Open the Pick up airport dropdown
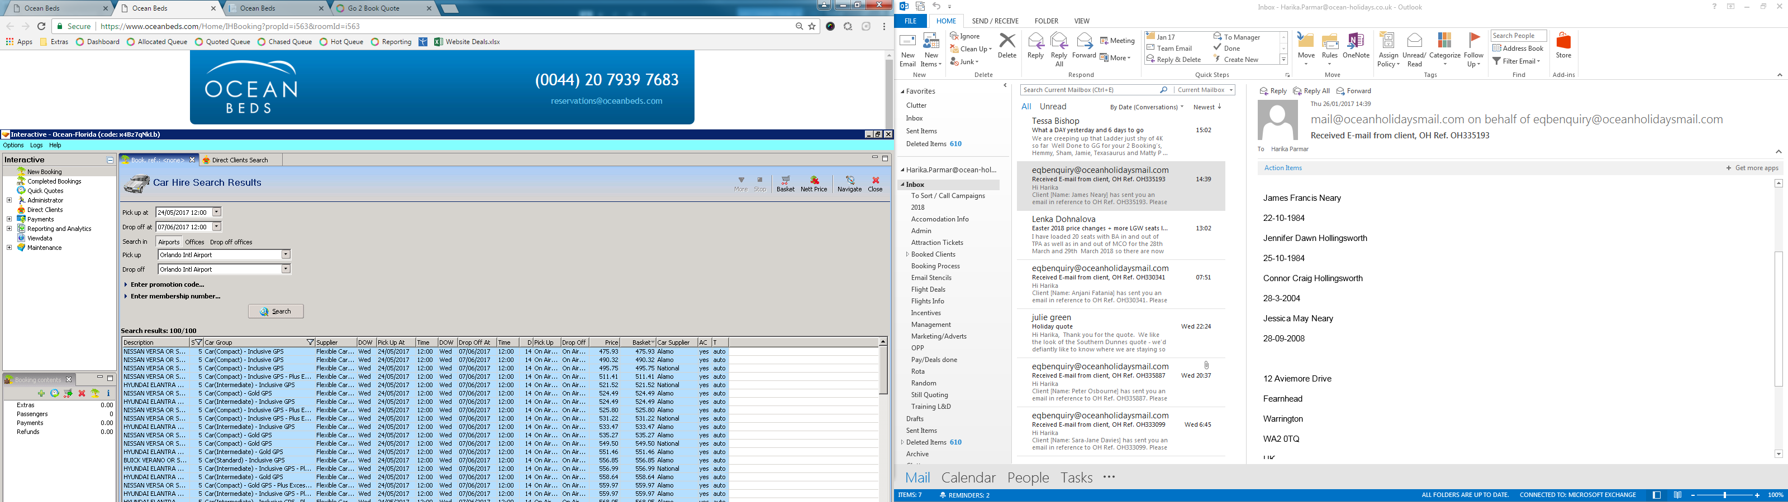The height and width of the screenshot is (502, 1788). pyautogui.click(x=286, y=254)
